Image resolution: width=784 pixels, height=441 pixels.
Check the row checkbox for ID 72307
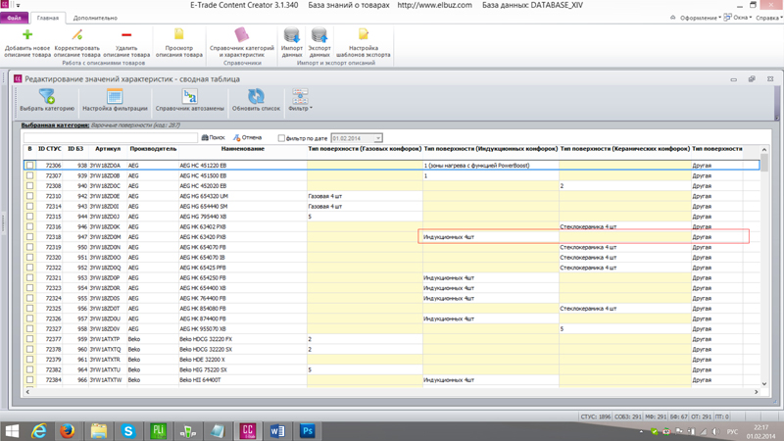point(30,175)
